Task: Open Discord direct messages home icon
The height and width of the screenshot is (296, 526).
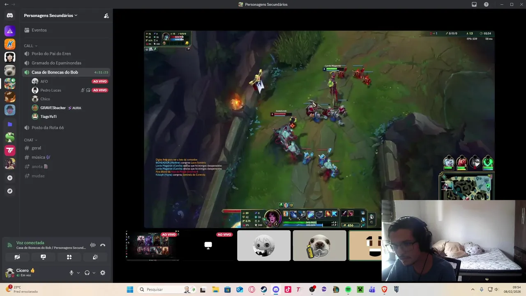Action: point(10,16)
